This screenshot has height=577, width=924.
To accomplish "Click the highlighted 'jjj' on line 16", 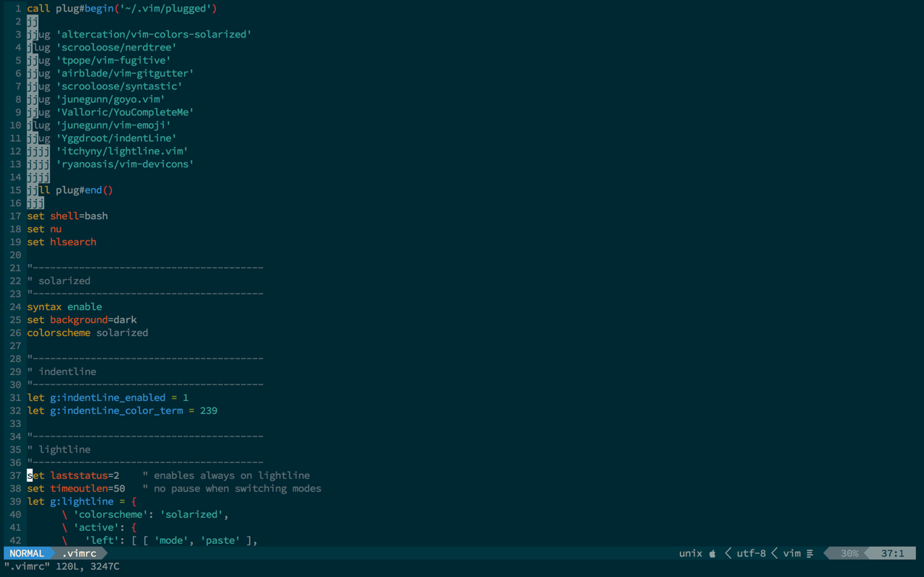I will pyautogui.click(x=36, y=203).
